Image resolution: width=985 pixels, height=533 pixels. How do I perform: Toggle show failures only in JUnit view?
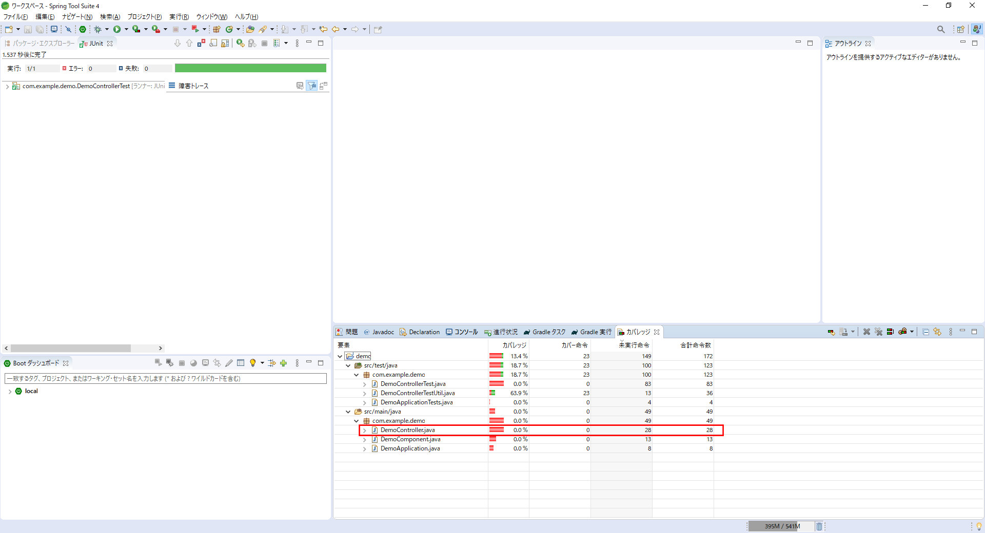[x=201, y=44]
